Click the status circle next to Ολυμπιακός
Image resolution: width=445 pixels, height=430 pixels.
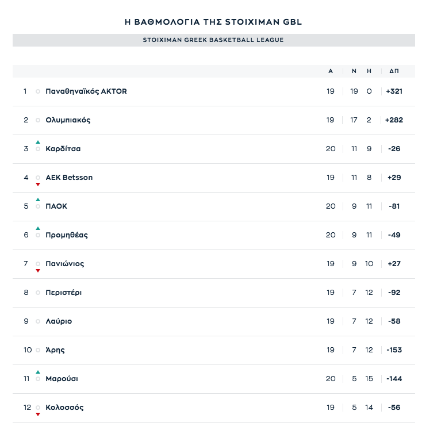click(38, 120)
